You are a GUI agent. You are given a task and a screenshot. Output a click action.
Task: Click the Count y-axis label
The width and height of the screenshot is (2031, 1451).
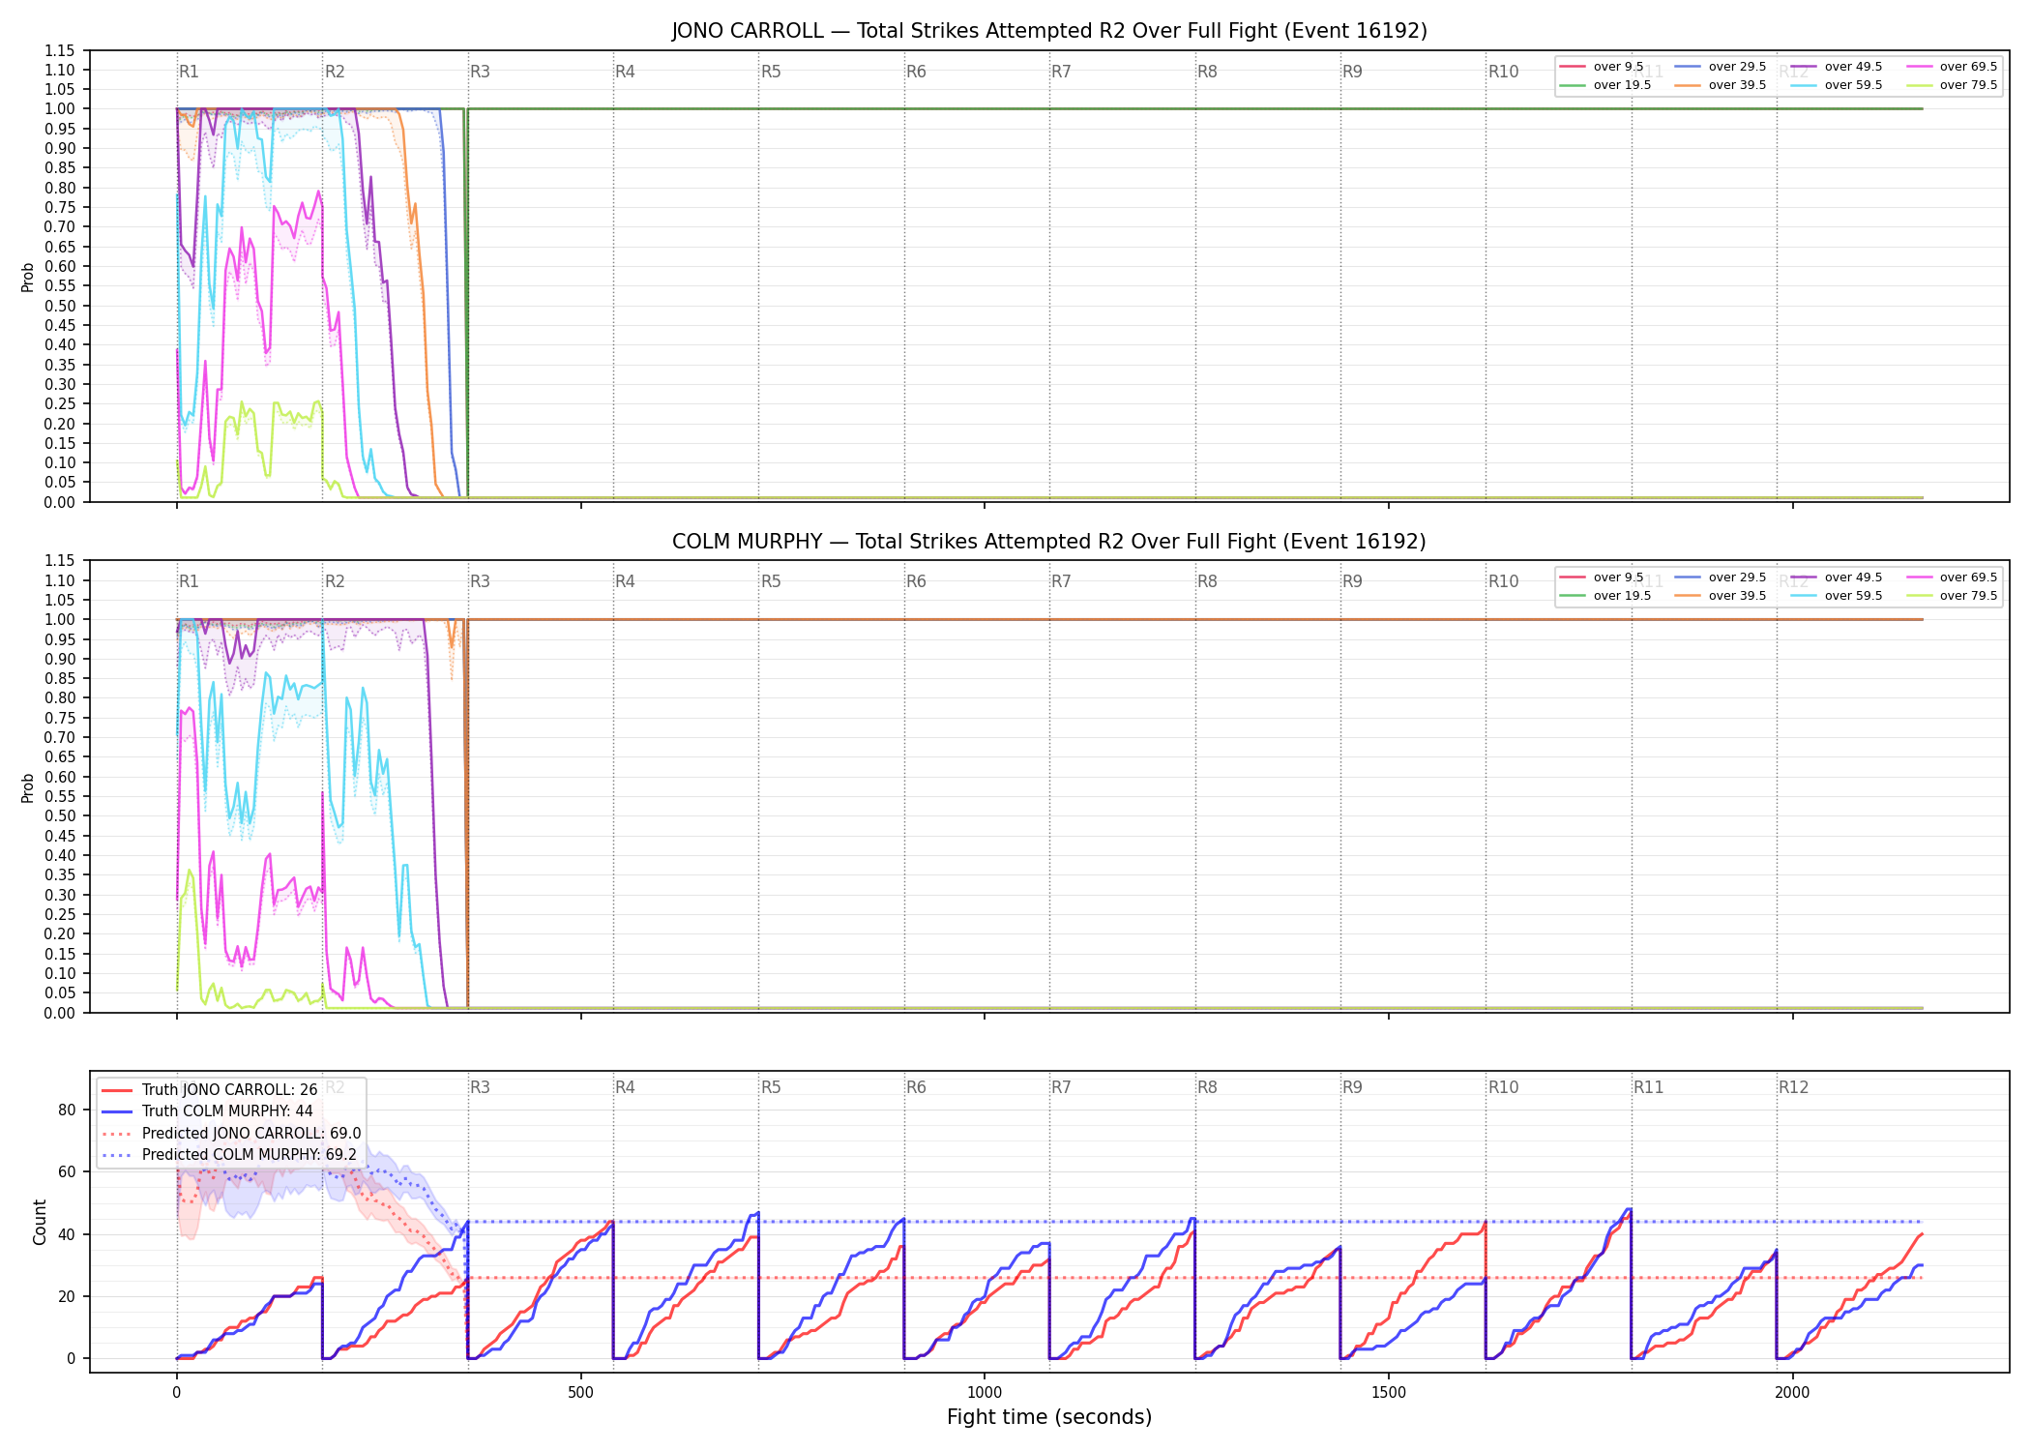40,1222
